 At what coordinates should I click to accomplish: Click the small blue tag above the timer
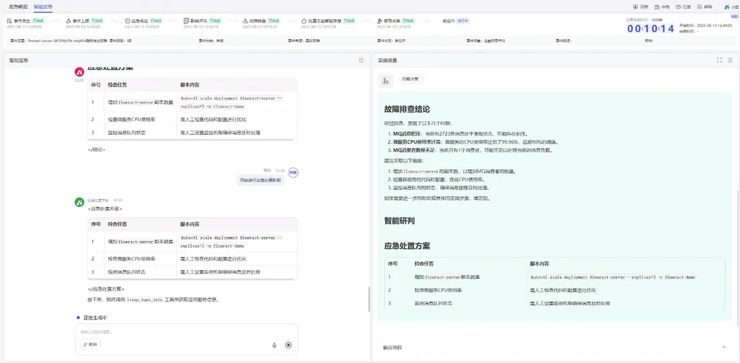point(735,16)
